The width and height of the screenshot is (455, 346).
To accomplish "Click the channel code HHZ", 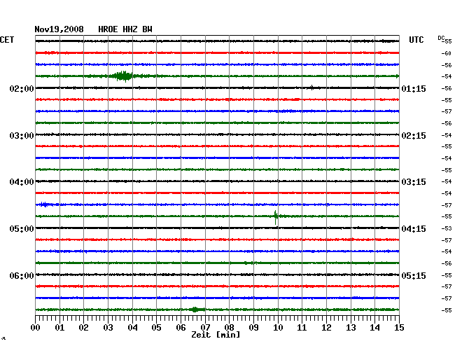I will (130, 29).
